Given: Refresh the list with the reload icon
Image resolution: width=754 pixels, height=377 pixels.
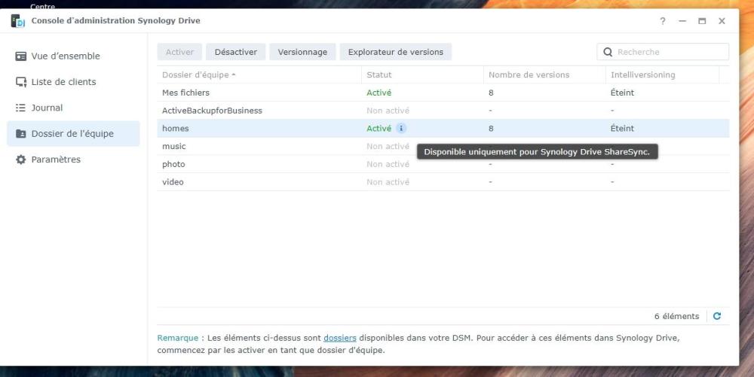Looking at the screenshot, I should point(717,316).
